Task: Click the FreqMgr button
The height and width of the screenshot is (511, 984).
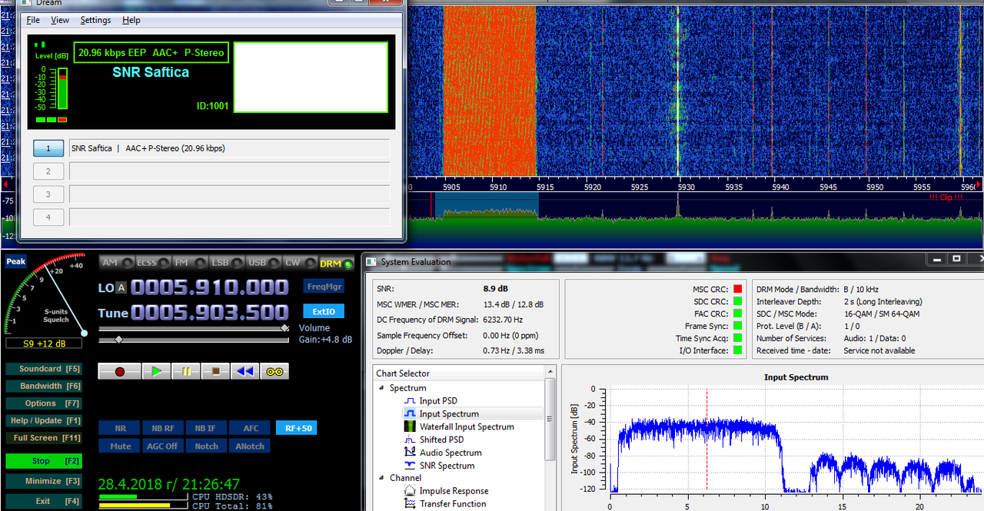Action: click(324, 287)
